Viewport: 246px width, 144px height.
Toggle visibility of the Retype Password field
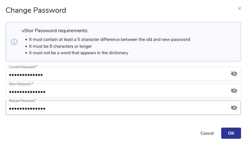coord(234,108)
